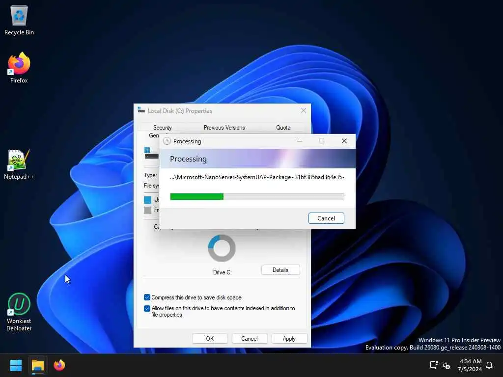Image resolution: width=503 pixels, height=377 pixels.
Task: Launch Firefox from the taskbar
Action: pos(59,365)
